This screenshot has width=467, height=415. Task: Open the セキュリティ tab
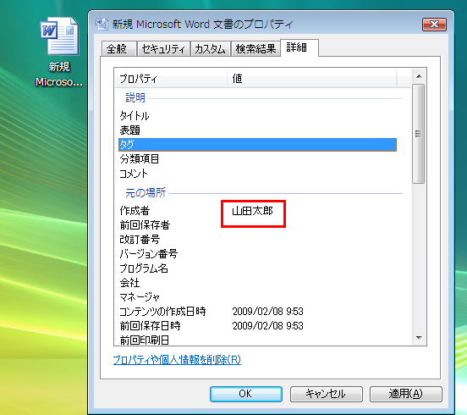163,48
